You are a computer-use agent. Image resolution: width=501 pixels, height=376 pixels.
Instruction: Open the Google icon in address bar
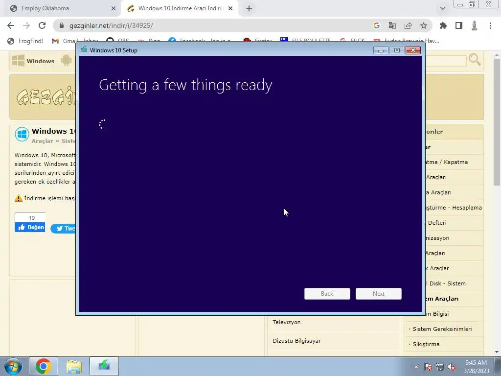(x=377, y=25)
